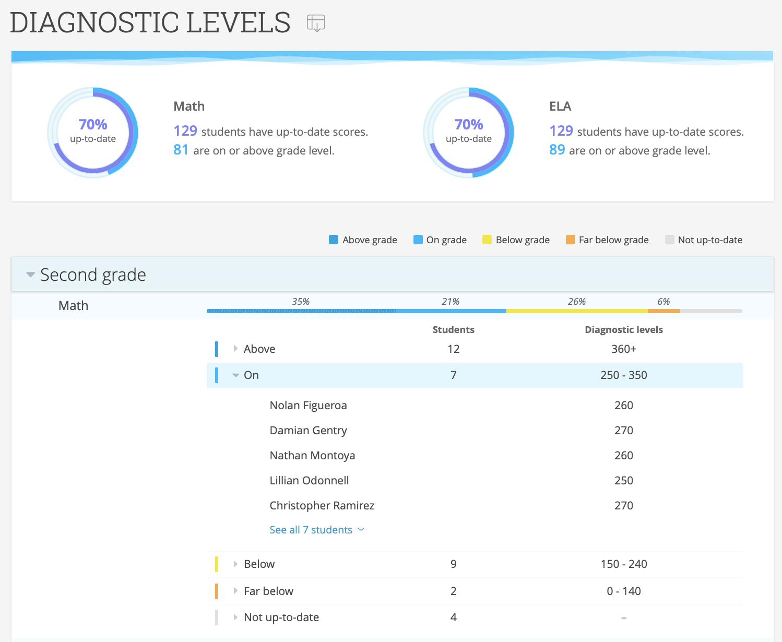This screenshot has width=782, height=642.
Task: Select student Lillian Odonnell
Action: [309, 481]
